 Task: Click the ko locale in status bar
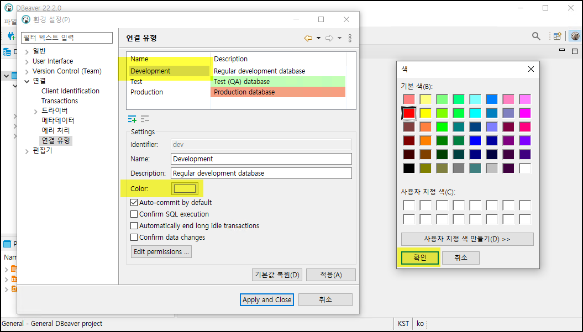[x=420, y=324]
